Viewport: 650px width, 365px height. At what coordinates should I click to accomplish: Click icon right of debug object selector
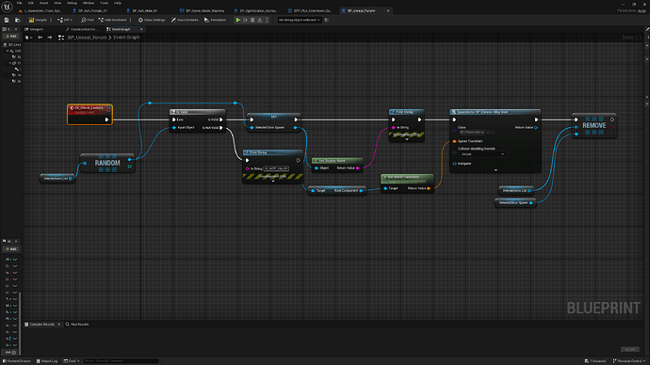click(x=327, y=20)
